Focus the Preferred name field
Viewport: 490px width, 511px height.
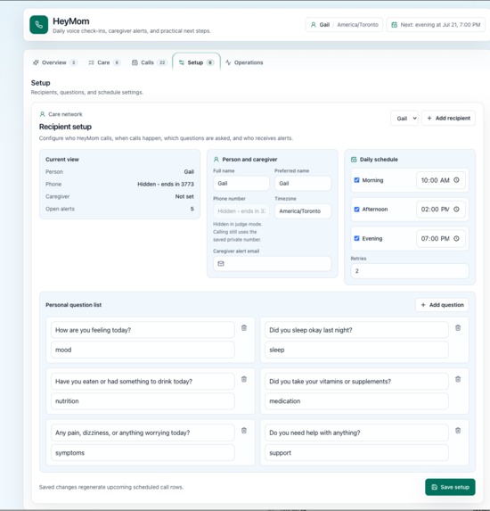[303, 184]
